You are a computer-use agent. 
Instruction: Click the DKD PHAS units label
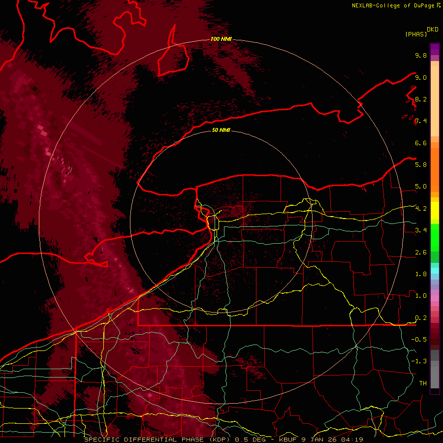(421, 32)
